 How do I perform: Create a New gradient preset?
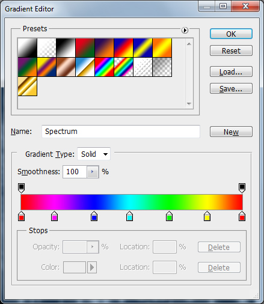(x=231, y=132)
